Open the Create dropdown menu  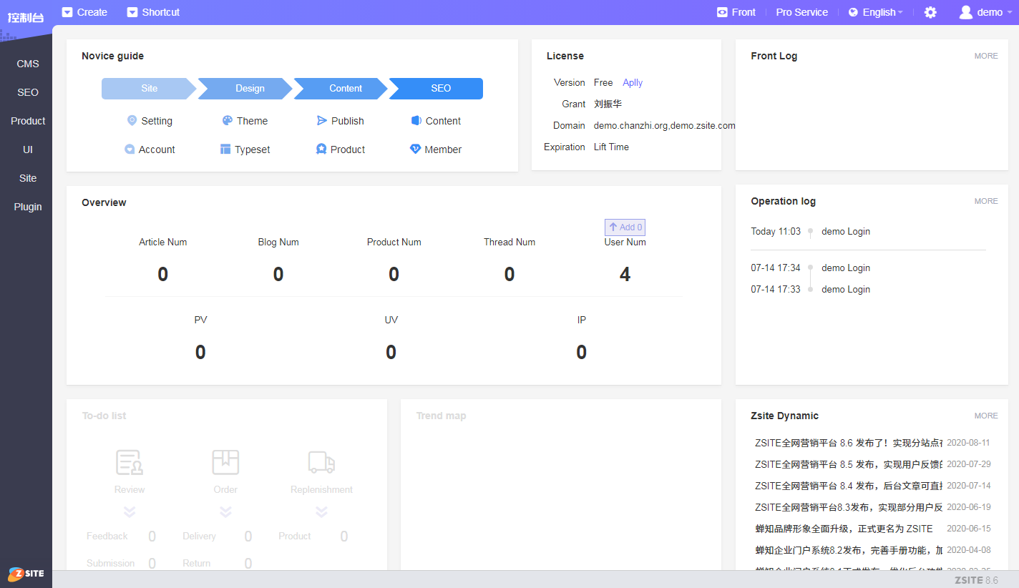[x=84, y=12]
